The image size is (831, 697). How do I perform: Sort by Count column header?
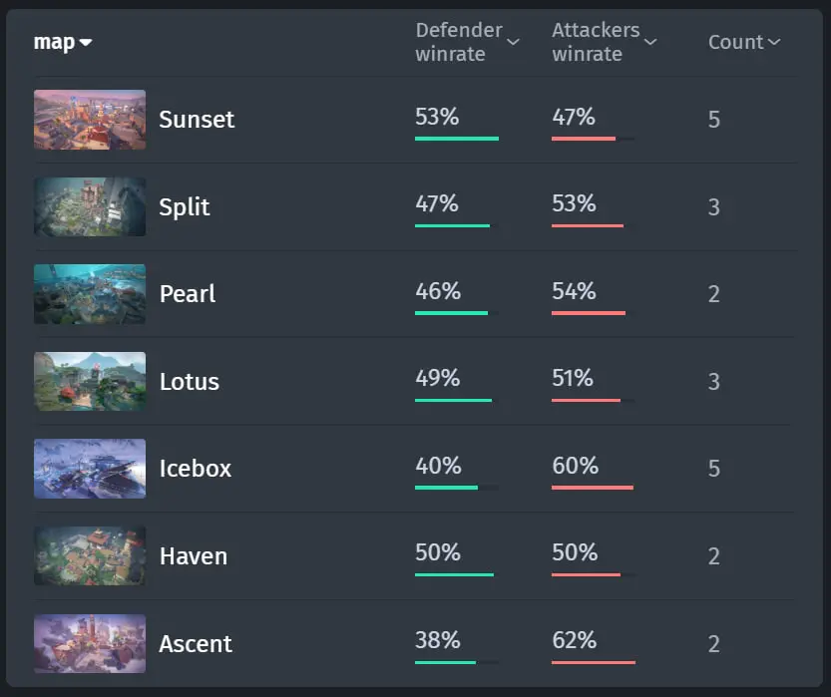[x=744, y=42]
